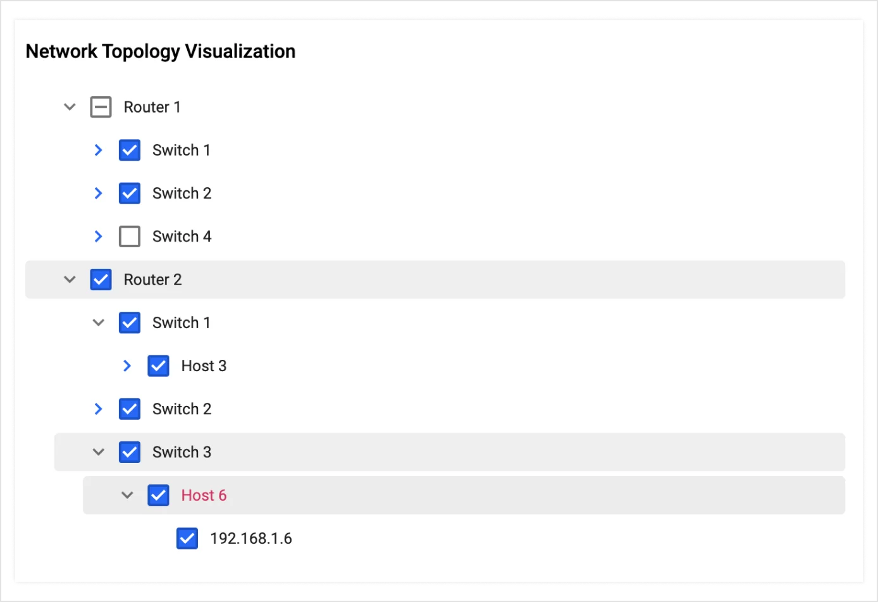Select the 192.168.1.6 tree entry

click(252, 538)
